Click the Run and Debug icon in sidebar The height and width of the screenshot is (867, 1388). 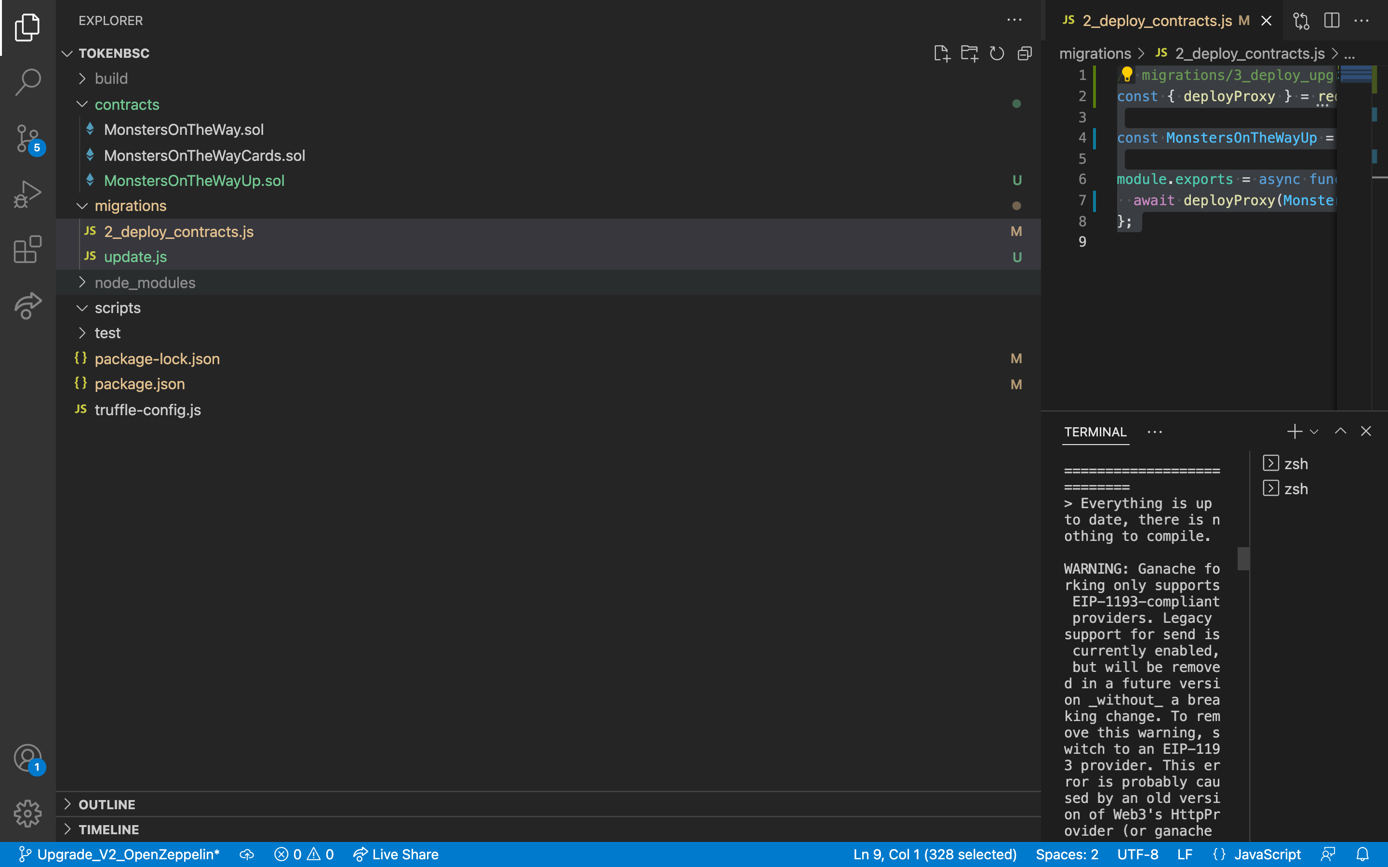(x=27, y=193)
